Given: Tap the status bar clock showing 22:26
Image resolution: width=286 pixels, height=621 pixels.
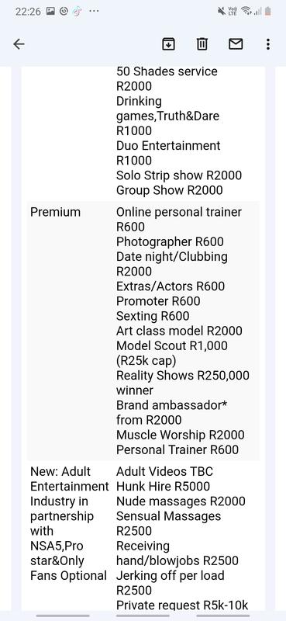Looking at the screenshot, I should tap(28, 11).
